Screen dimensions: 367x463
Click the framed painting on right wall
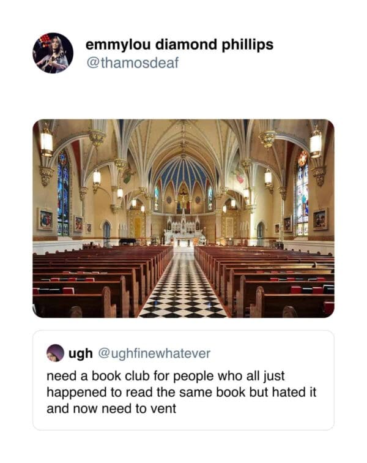[320, 219]
